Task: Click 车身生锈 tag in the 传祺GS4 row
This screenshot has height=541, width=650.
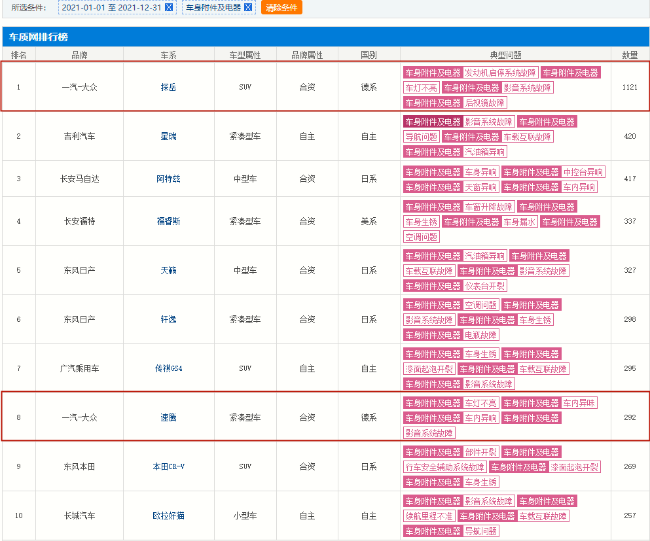Action: [480, 354]
